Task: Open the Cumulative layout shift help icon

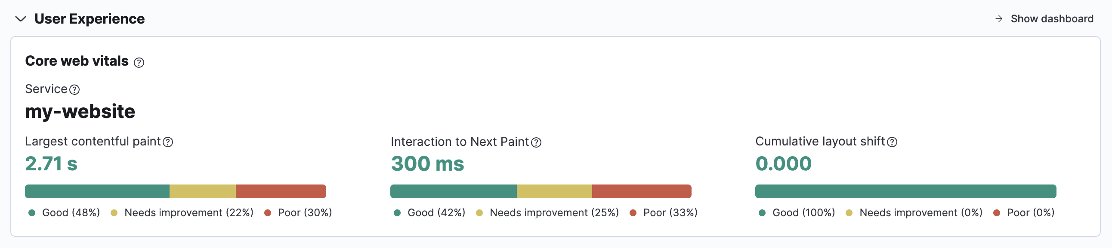Action: (892, 141)
